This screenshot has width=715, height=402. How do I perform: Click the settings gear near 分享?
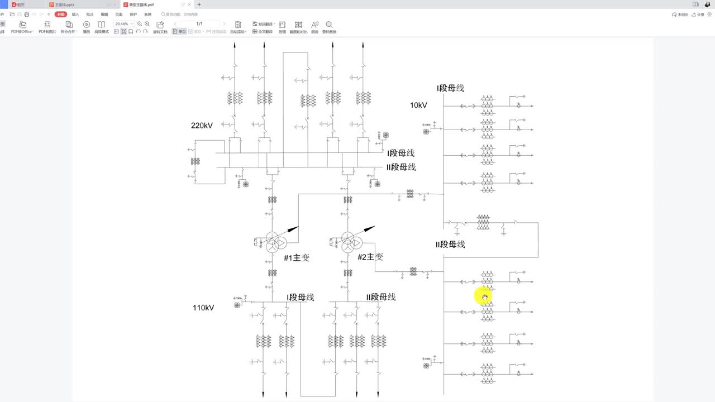(x=710, y=15)
